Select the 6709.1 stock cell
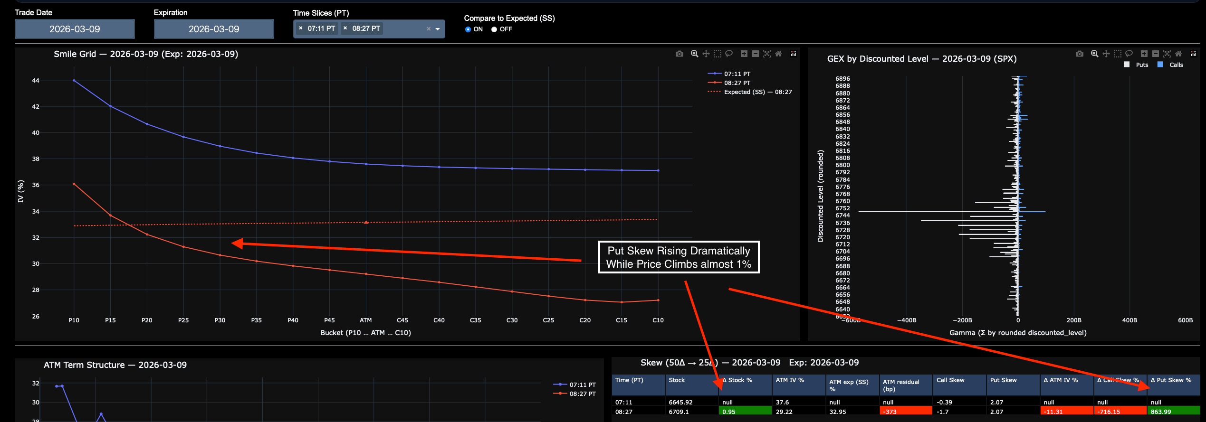The image size is (1206, 422). pyautogui.click(x=691, y=412)
